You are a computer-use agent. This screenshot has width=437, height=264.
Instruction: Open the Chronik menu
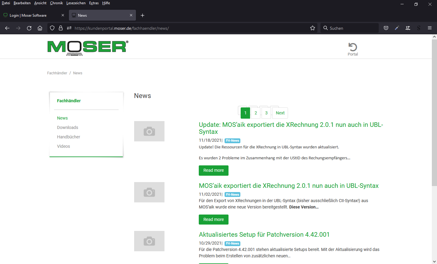pos(56,3)
